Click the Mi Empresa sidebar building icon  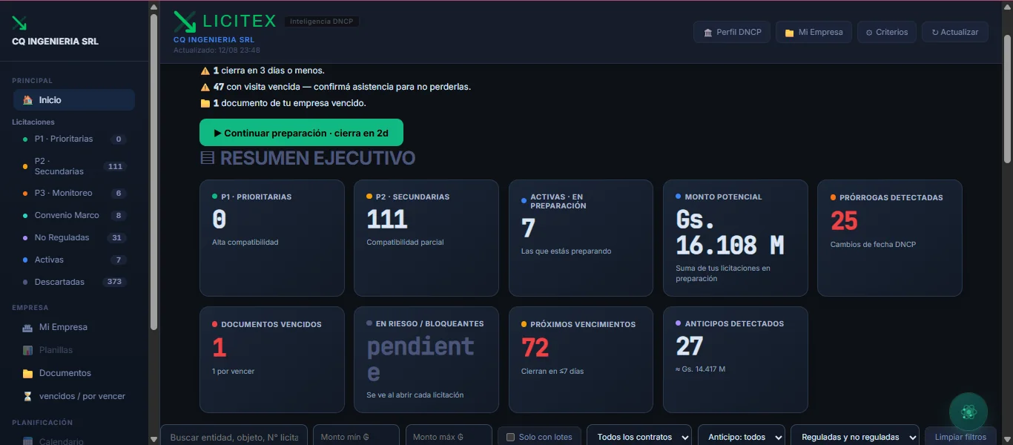27,327
